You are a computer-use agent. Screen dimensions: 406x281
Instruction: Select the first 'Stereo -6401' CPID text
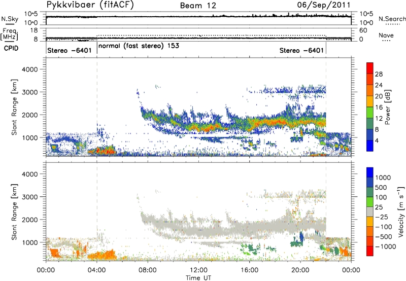coord(70,50)
